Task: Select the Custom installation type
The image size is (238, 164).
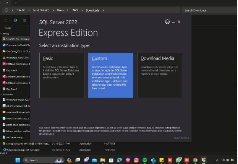Action: 111,75
